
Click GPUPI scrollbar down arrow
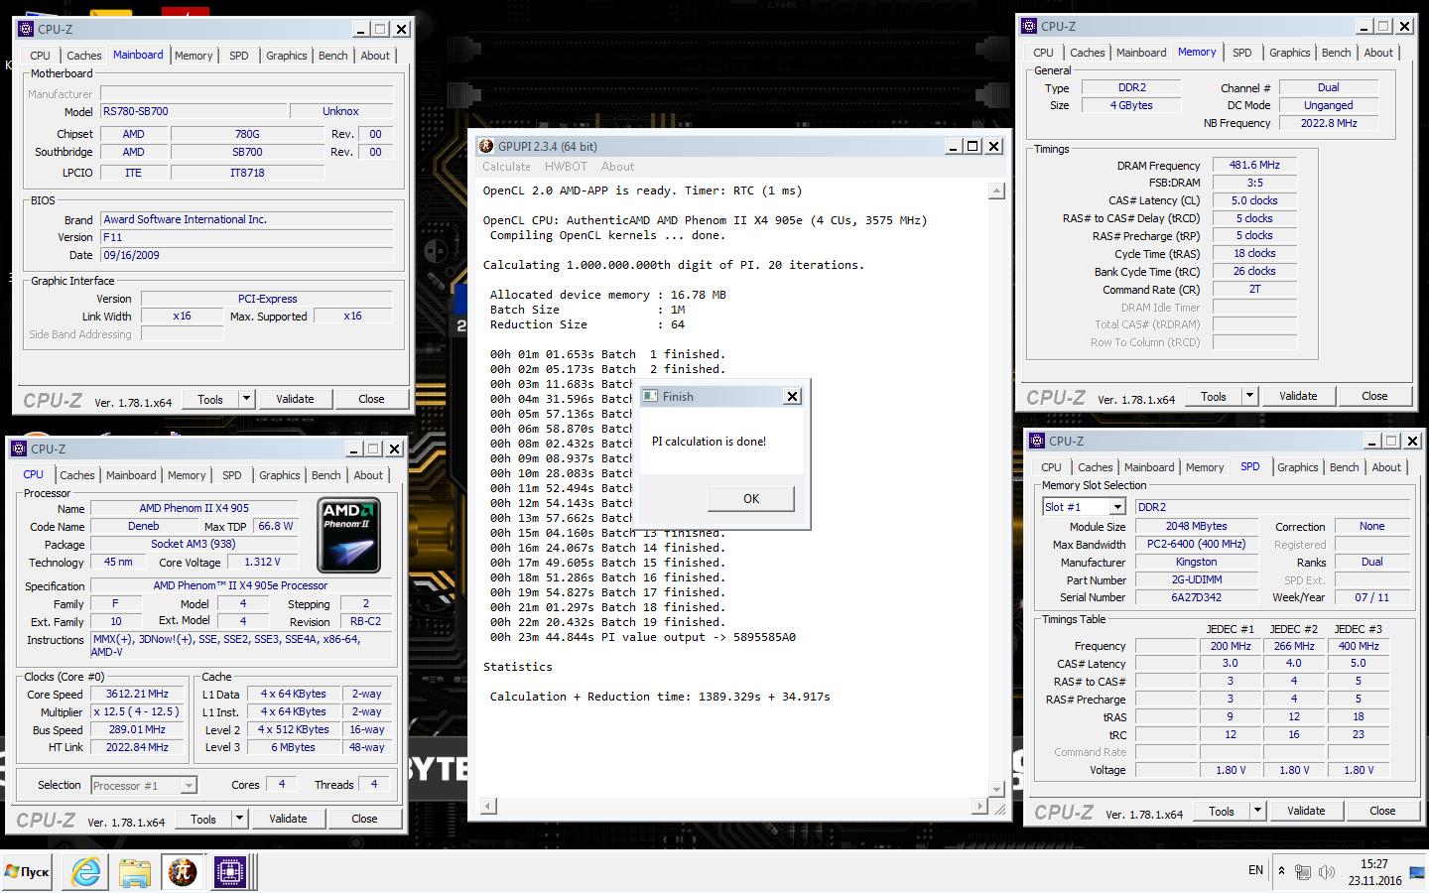point(997,788)
